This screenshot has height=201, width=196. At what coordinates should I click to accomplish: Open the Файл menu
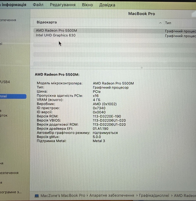click(x=38, y=5)
